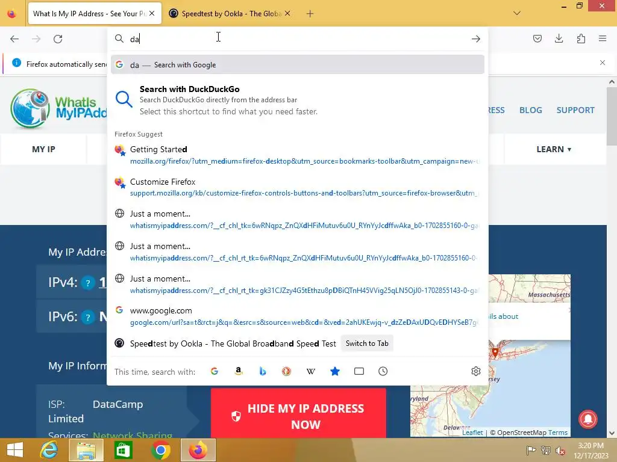This screenshot has height=462, width=617.
Task: Click the IPv6 help question mark
Action: [x=88, y=317]
